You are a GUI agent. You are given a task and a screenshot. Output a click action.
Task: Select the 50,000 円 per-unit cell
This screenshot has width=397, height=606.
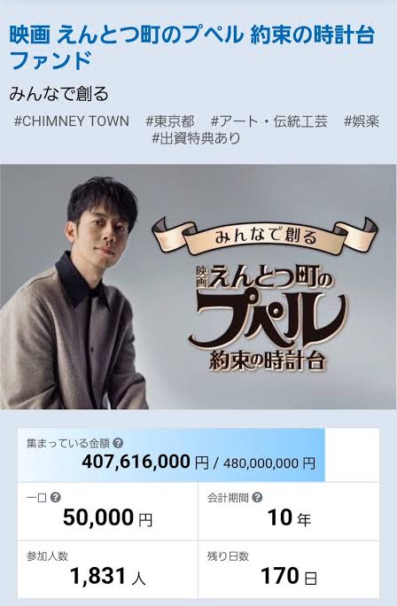[108, 511]
